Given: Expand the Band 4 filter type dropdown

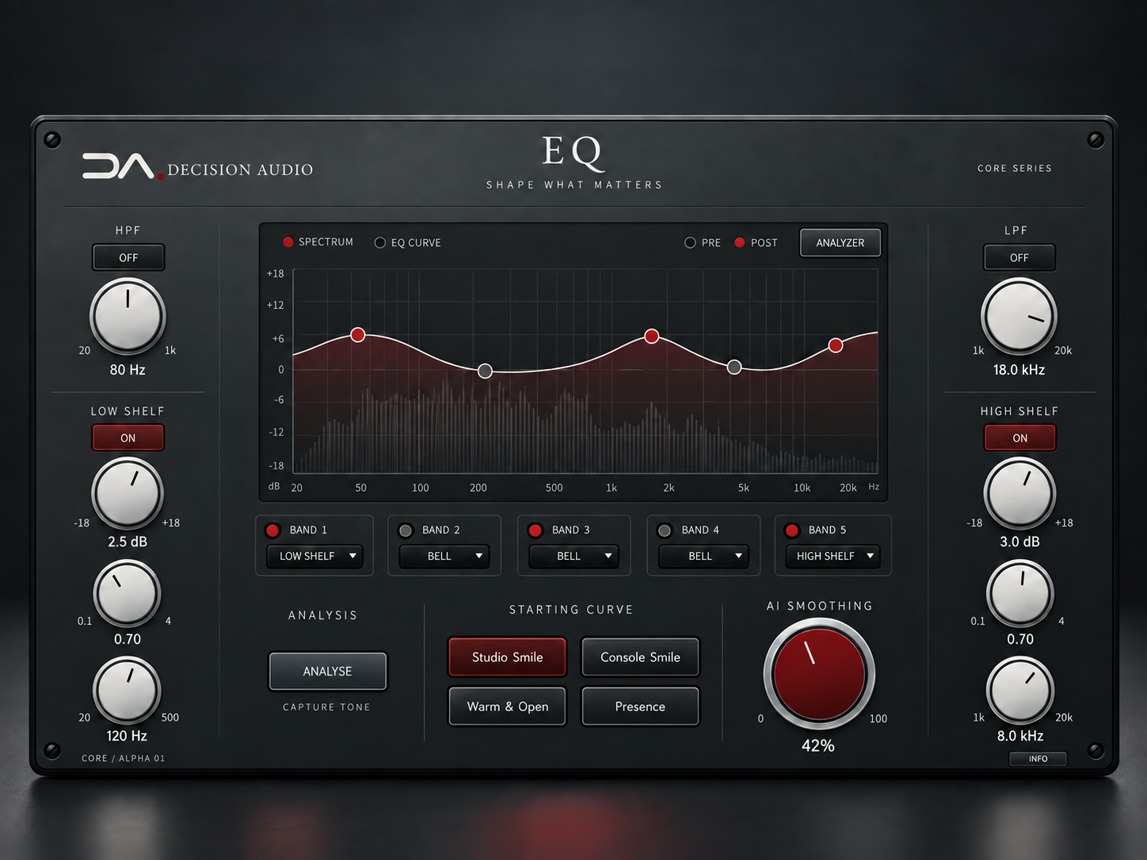Looking at the screenshot, I should point(703,556).
